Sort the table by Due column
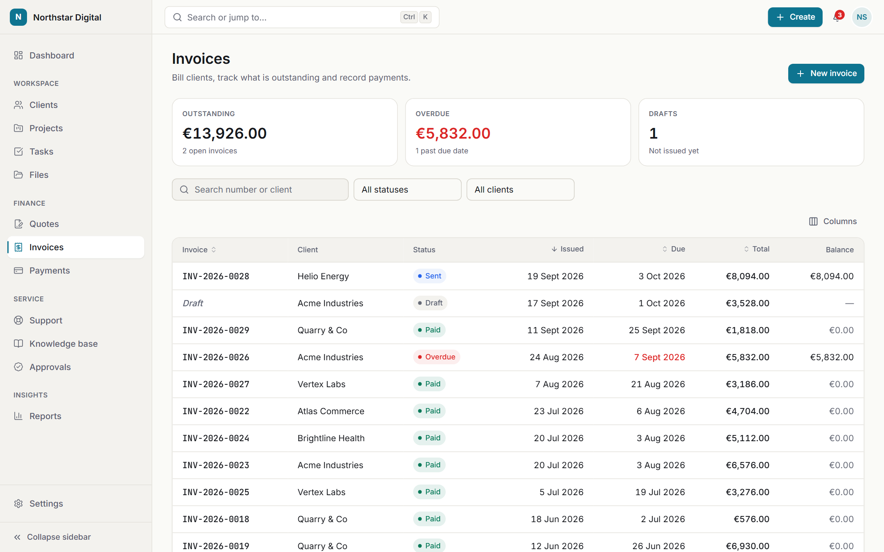884x552 pixels. (674, 249)
